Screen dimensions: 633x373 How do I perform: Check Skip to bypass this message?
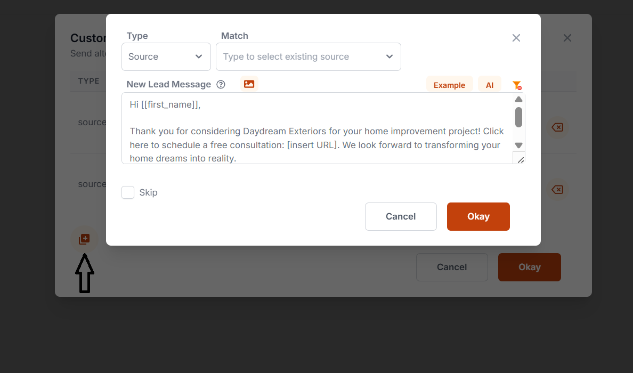tap(128, 192)
